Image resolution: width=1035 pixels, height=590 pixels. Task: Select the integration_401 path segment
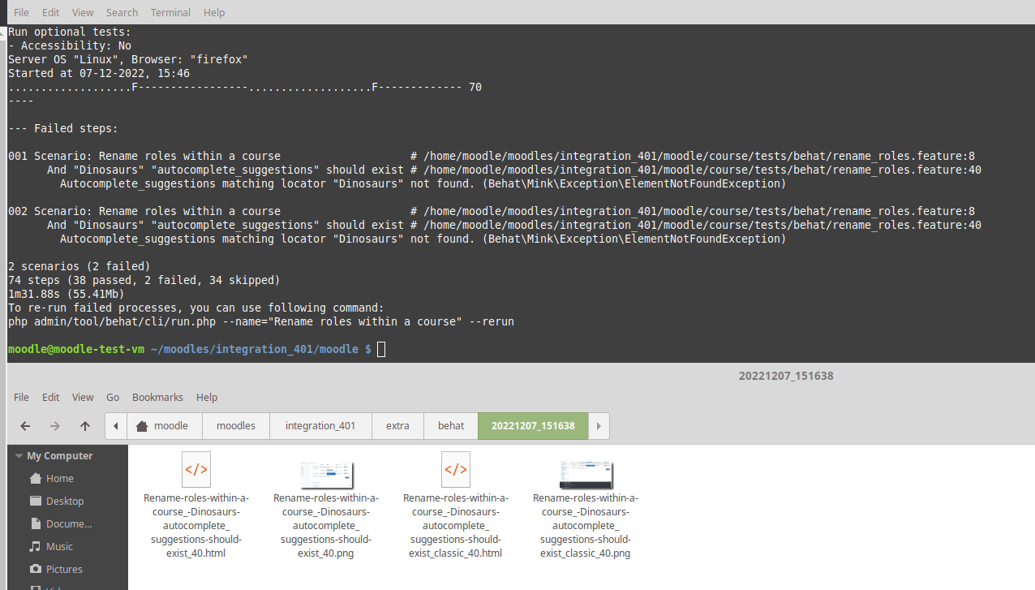pos(320,426)
